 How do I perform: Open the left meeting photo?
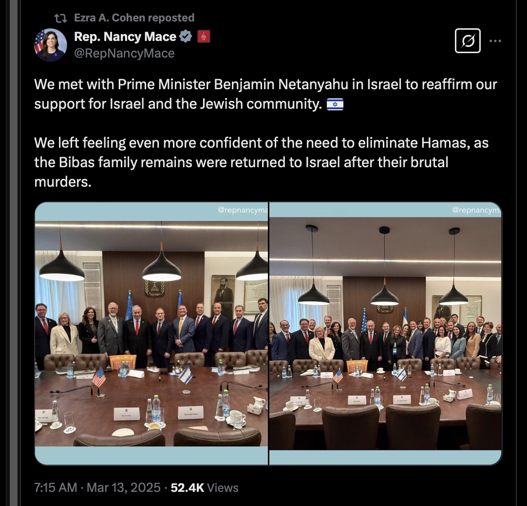(151, 333)
